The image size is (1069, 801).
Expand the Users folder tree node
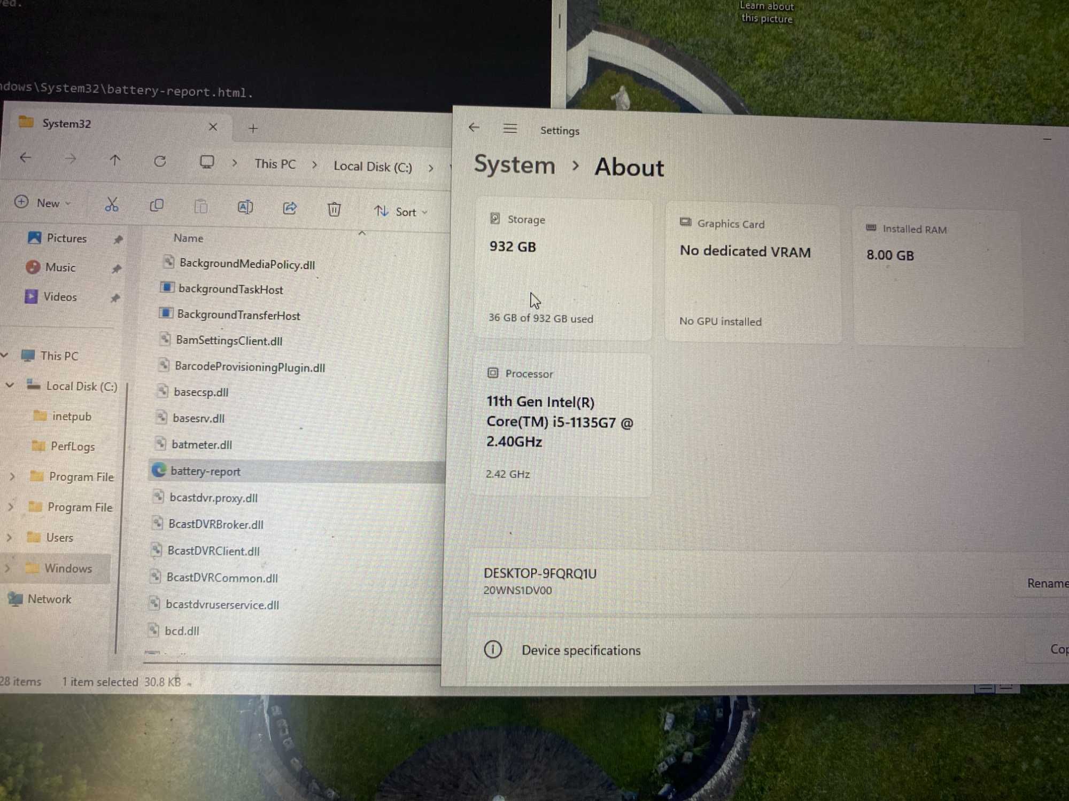[9, 537]
